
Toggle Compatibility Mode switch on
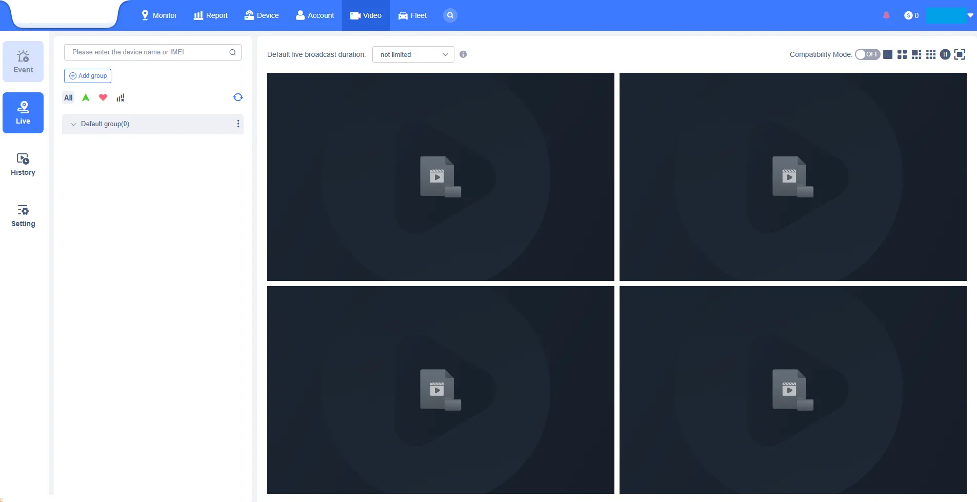[x=867, y=54]
